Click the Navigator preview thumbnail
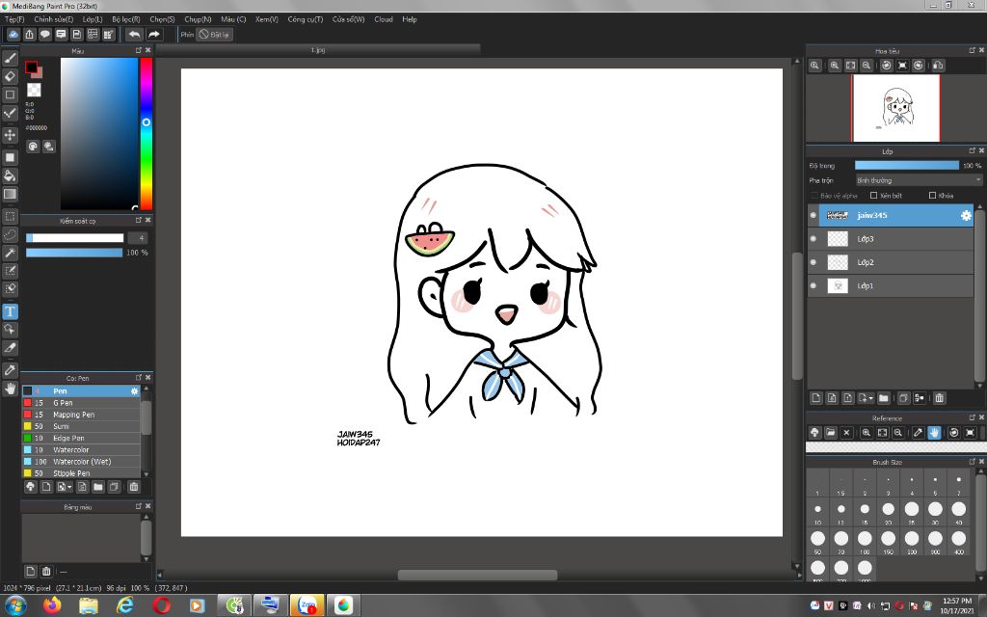The height and width of the screenshot is (617, 987). (x=895, y=108)
